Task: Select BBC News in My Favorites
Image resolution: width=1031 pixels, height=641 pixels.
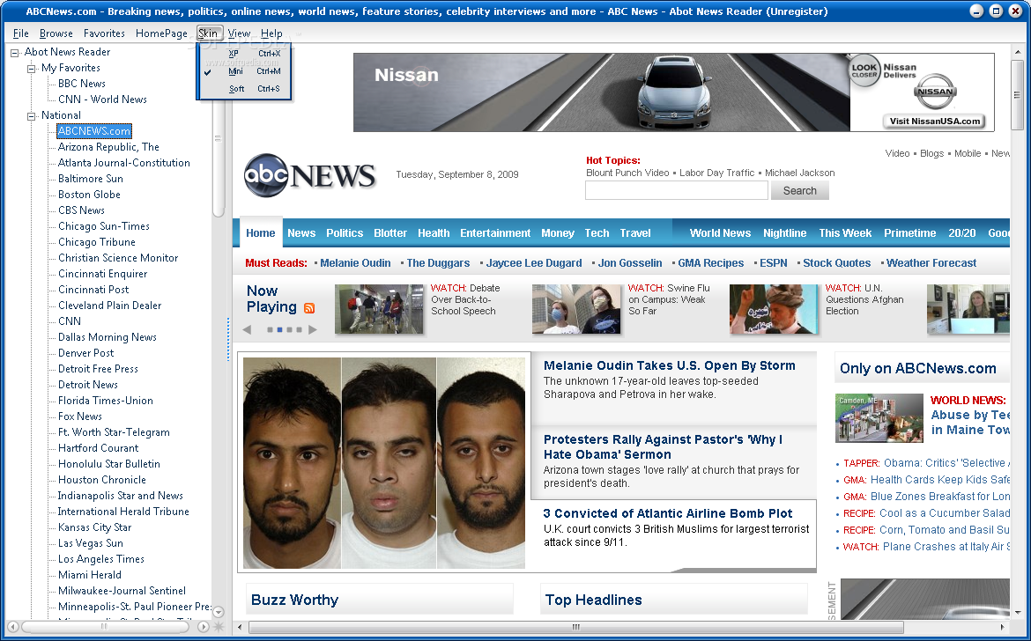Action: (82, 84)
